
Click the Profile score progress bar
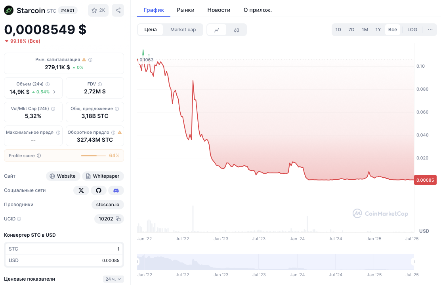point(94,156)
